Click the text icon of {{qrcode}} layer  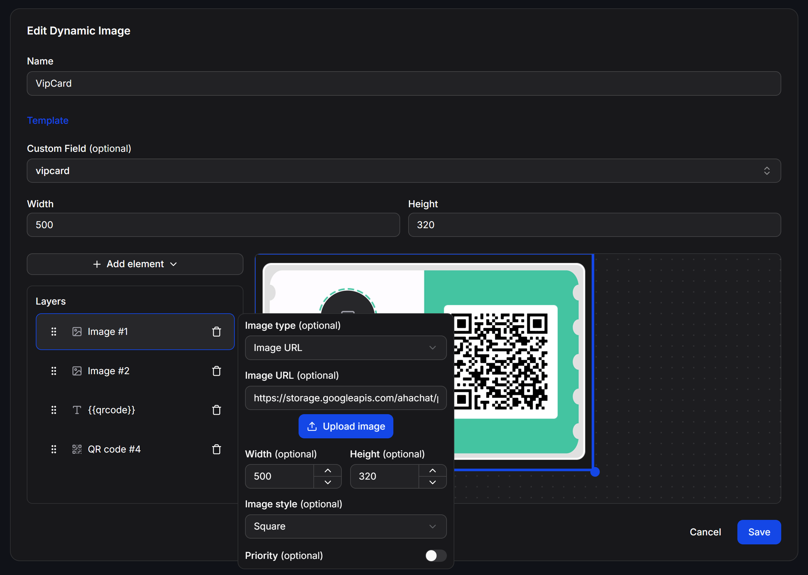coord(77,410)
